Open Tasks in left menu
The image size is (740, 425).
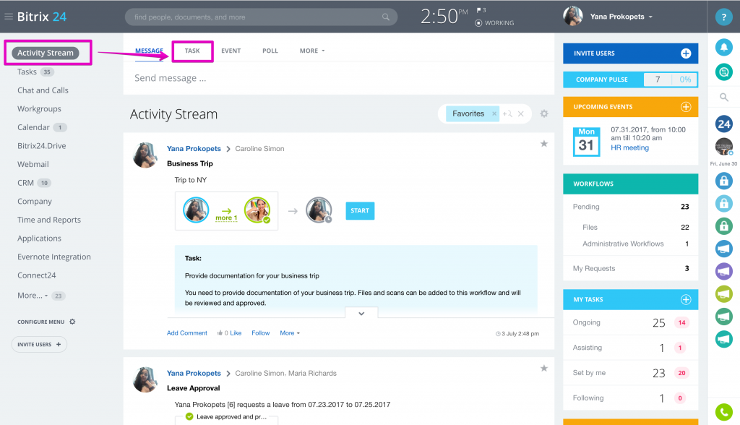27,72
